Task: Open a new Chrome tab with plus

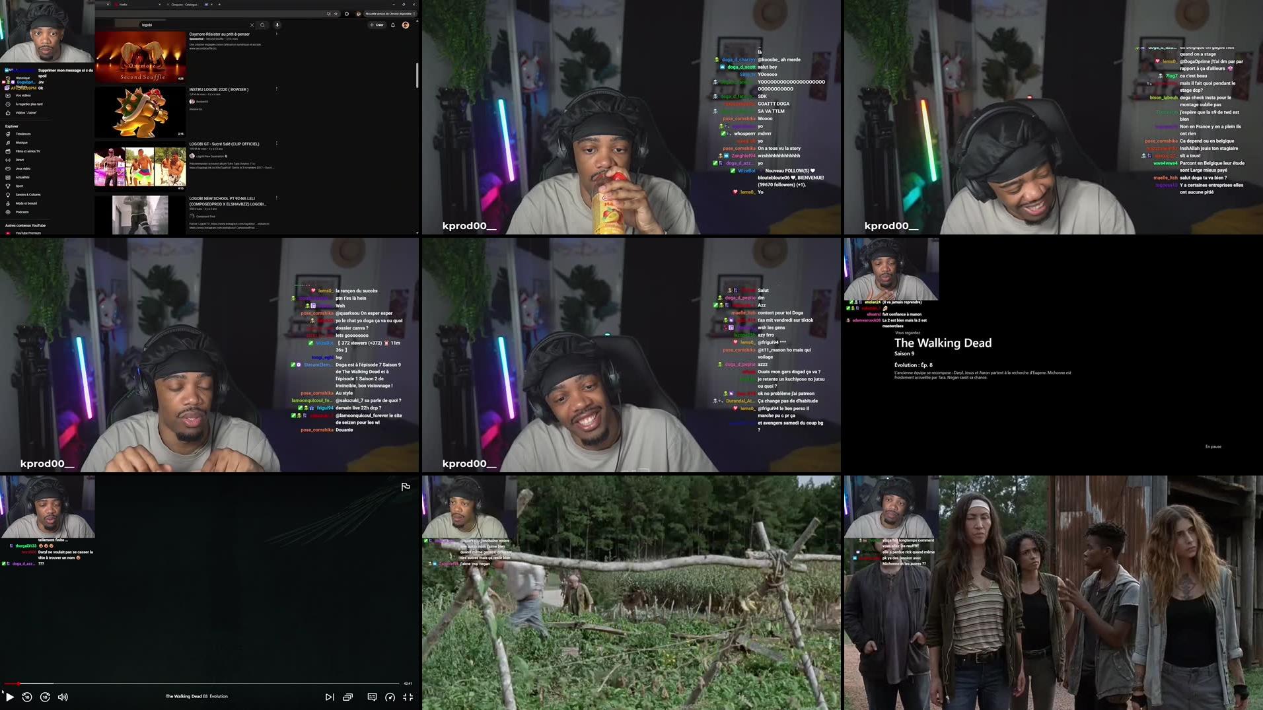Action: tap(219, 4)
